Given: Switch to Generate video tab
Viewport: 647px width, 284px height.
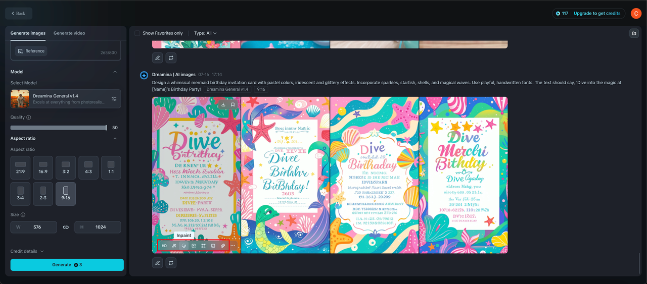Looking at the screenshot, I should (69, 33).
